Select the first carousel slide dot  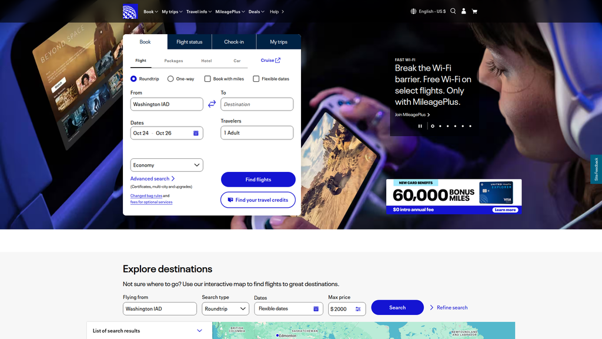[433, 126]
